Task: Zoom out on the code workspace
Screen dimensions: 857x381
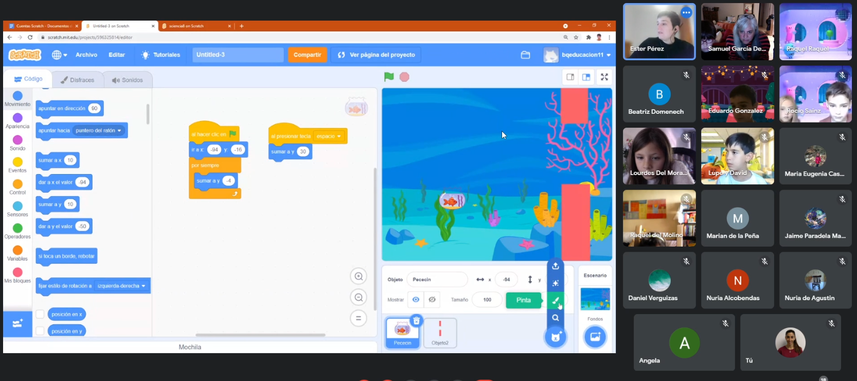Action: point(359,298)
